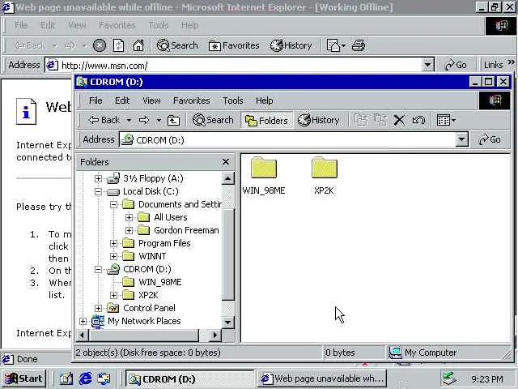Screen dimensions: 518x389
Task: Open the Views dropdown button
Action: coord(446,120)
